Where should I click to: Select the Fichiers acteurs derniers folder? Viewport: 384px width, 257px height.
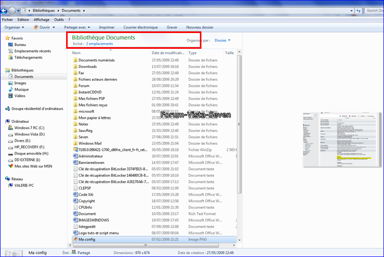click(98, 79)
